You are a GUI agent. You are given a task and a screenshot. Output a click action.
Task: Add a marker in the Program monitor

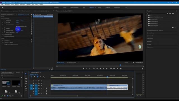pos(83,68)
